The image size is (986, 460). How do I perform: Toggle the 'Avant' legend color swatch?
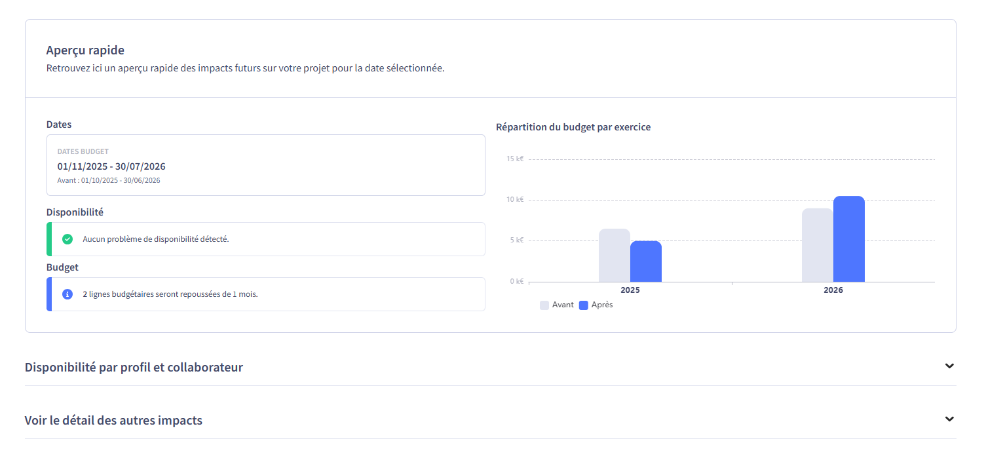click(544, 305)
